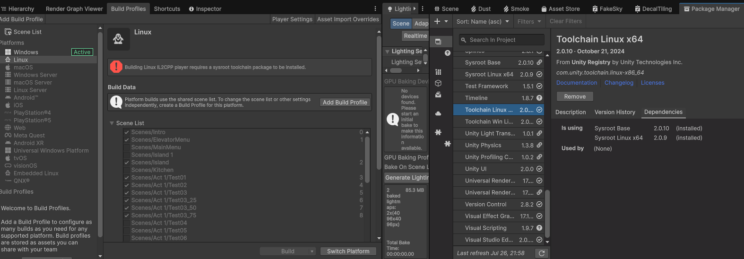Click the grid icon in Package Manager sidebar

(438, 72)
